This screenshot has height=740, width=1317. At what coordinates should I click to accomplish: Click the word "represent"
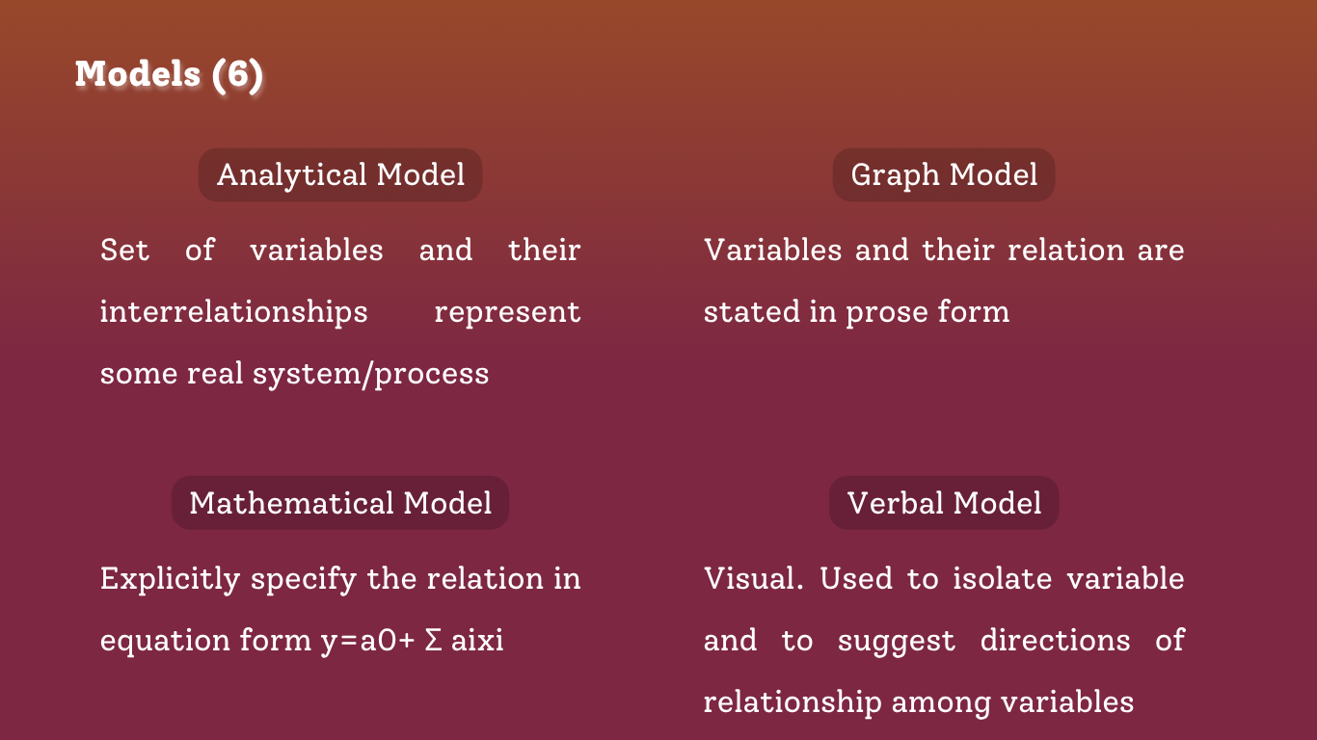click(507, 312)
